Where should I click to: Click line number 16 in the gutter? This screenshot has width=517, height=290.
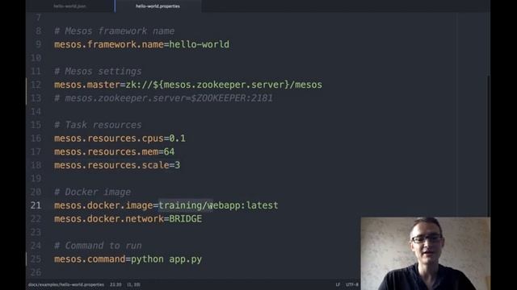pos(36,139)
